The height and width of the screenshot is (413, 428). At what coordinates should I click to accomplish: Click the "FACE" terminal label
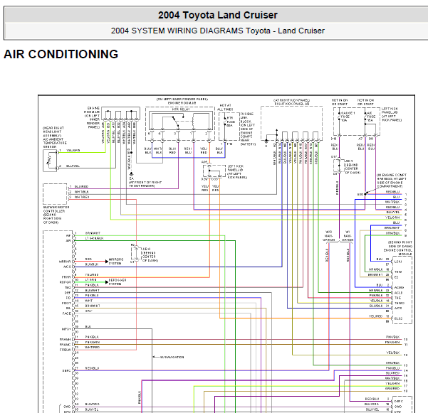[67, 313]
